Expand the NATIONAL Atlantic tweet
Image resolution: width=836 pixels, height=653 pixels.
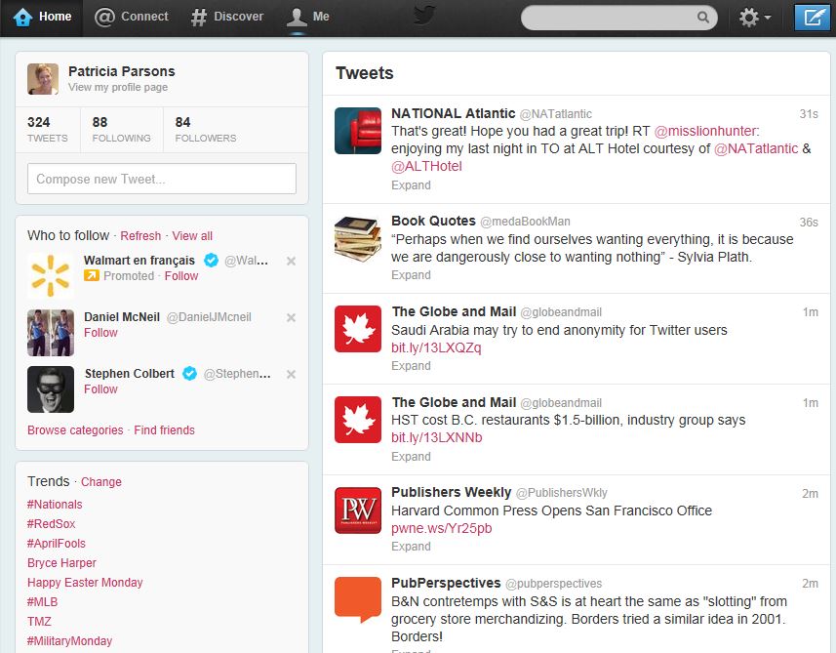pos(411,185)
